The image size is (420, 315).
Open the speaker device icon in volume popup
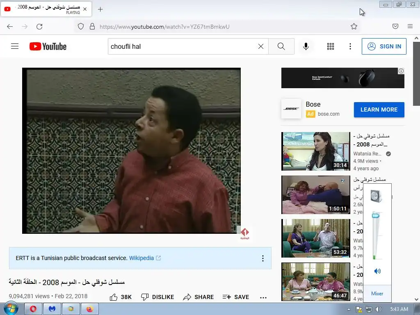376,196
